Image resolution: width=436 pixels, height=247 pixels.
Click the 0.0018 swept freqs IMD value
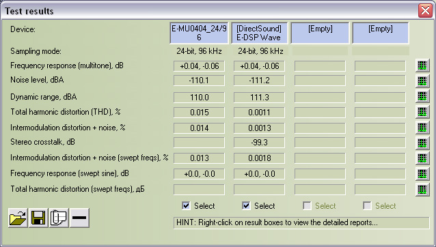click(259, 158)
